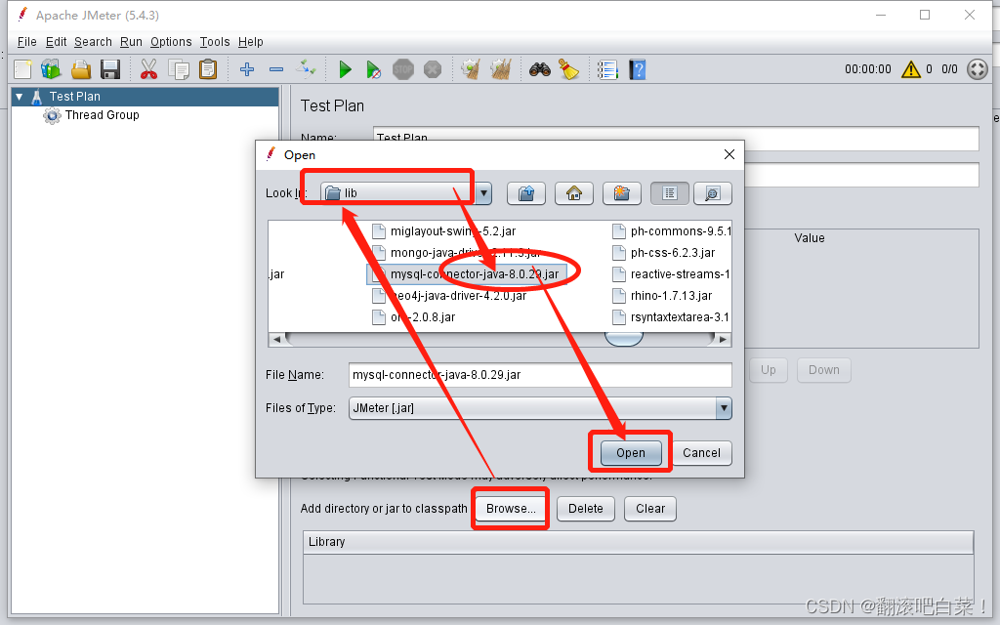Go up one level in Open dialog
The image size is (1000, 625).
click(x=526, y=193)
